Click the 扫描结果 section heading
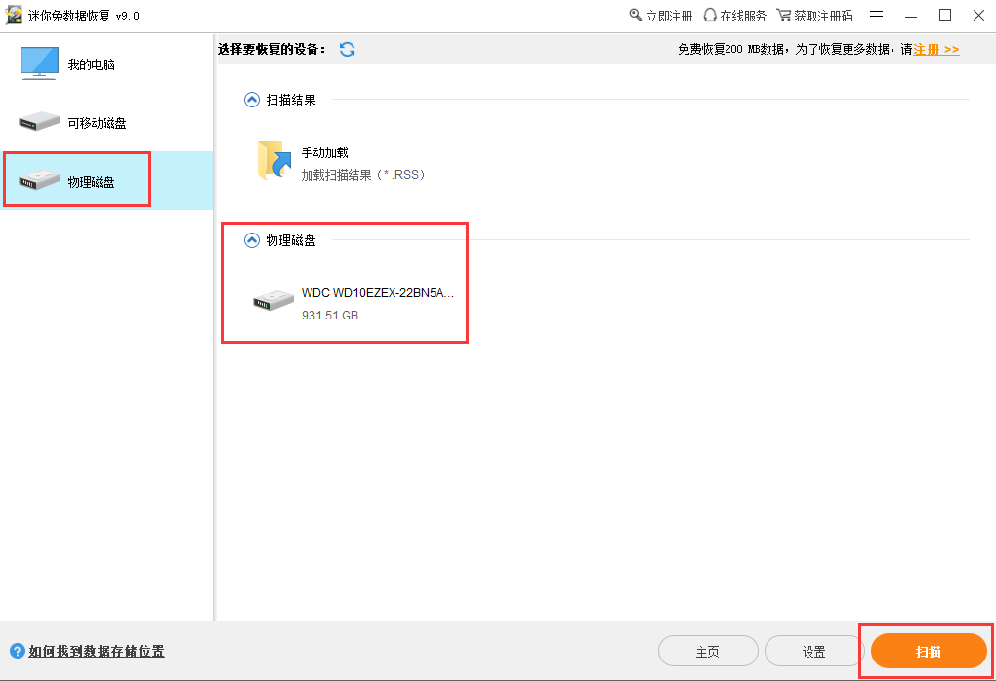 291,100
